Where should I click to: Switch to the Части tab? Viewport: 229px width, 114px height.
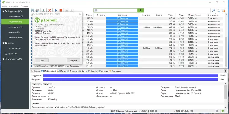tap(83, 71)
